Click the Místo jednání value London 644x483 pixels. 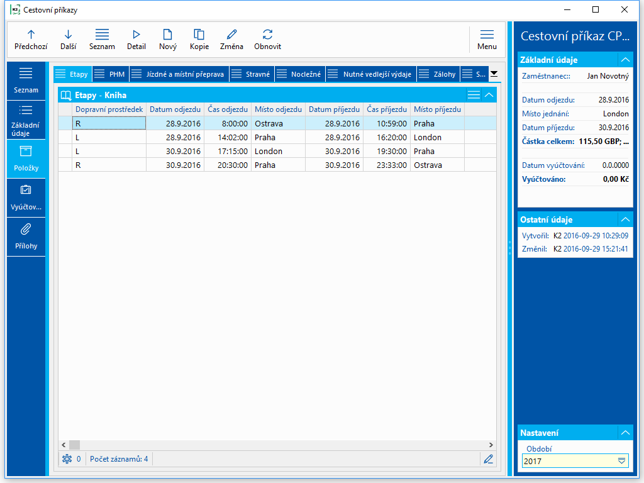pyautogui.click(x=616, y=114)
